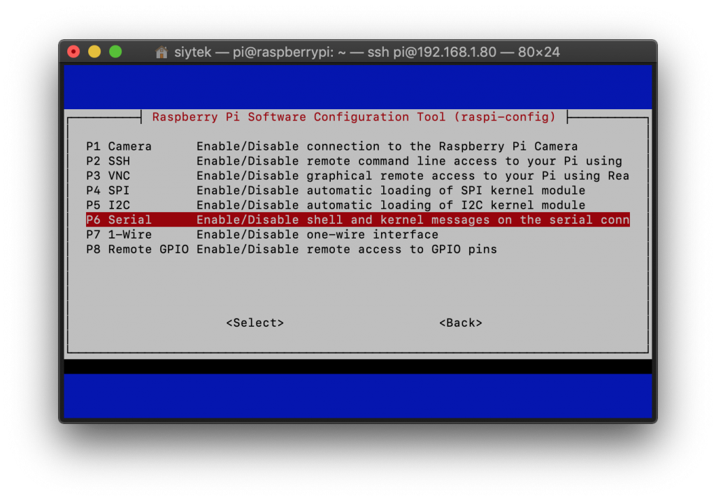Image resolution: width=716 pixels, height=501 pixels.
Task: Click description 'automatic loading of I2C kernel module'
Action: (x=445, y=205)
